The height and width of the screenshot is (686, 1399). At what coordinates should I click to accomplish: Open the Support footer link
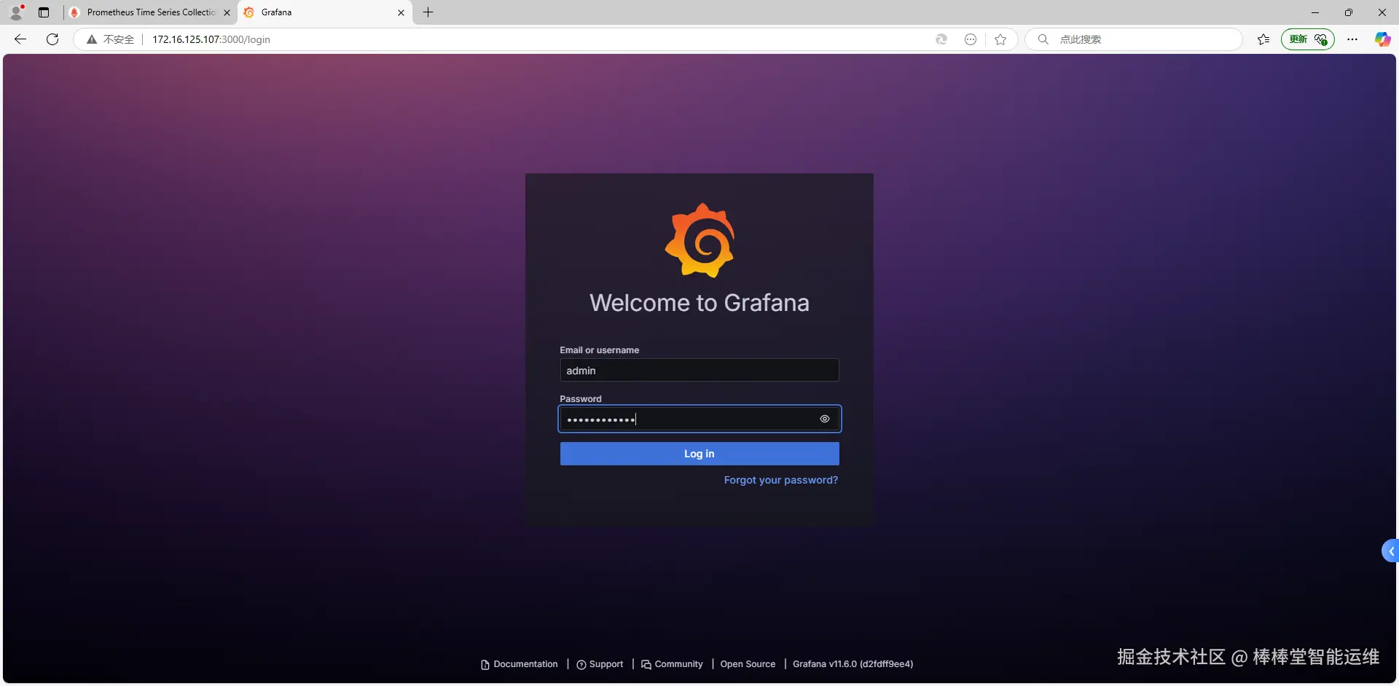pyautogui.click(x=600, y=664)
